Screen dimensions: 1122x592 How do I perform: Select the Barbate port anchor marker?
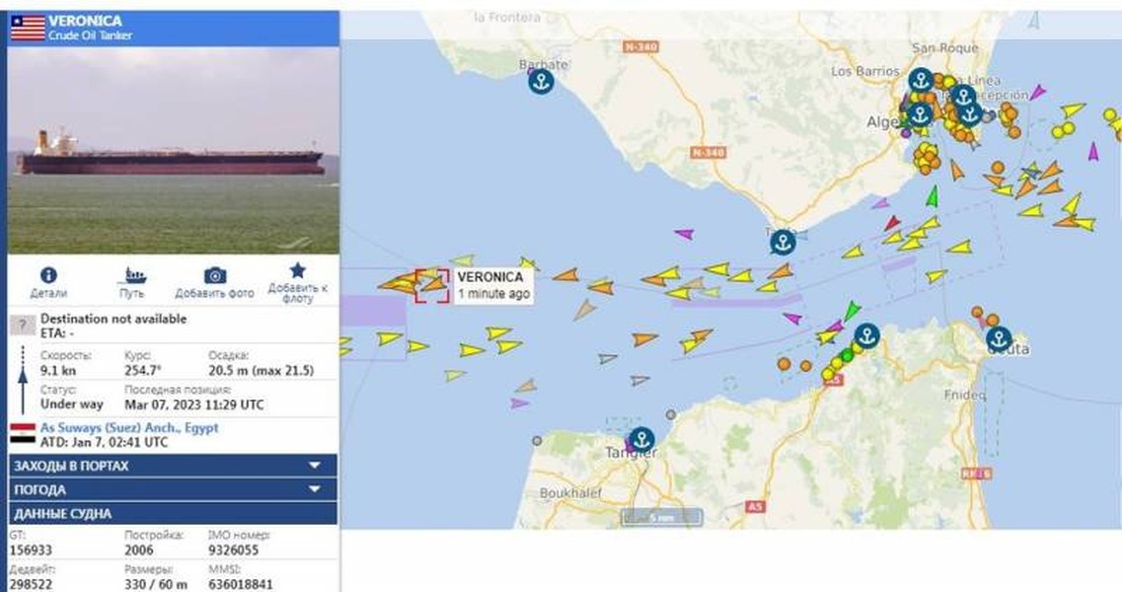(x=541, y=82)
